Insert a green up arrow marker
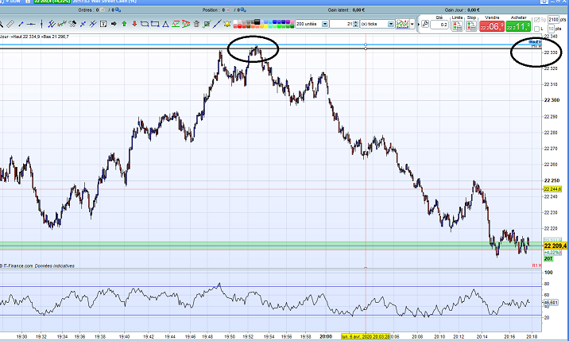The height and width of the screenshot is (341, 569). [x=124, y=24]
